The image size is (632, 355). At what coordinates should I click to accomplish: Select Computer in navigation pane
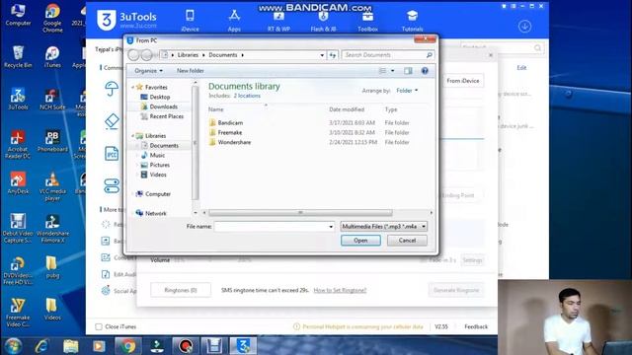pos(153,194)
